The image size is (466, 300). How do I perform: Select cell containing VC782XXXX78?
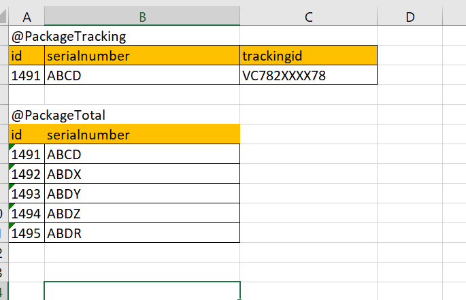point(308,76)
